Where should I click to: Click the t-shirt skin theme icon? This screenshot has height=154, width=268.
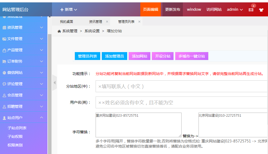pos(261,10)
